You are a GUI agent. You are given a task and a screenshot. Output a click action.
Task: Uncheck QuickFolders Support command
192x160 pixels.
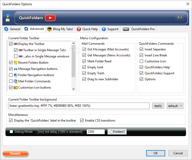tap(142, 73)
